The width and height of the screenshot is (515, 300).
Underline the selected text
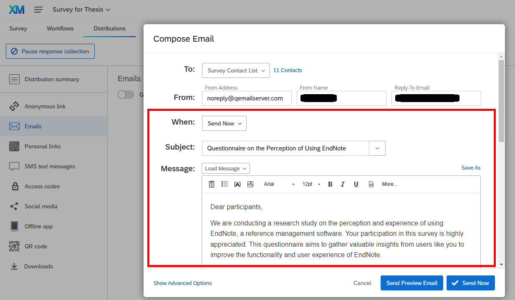pos(356,184)
